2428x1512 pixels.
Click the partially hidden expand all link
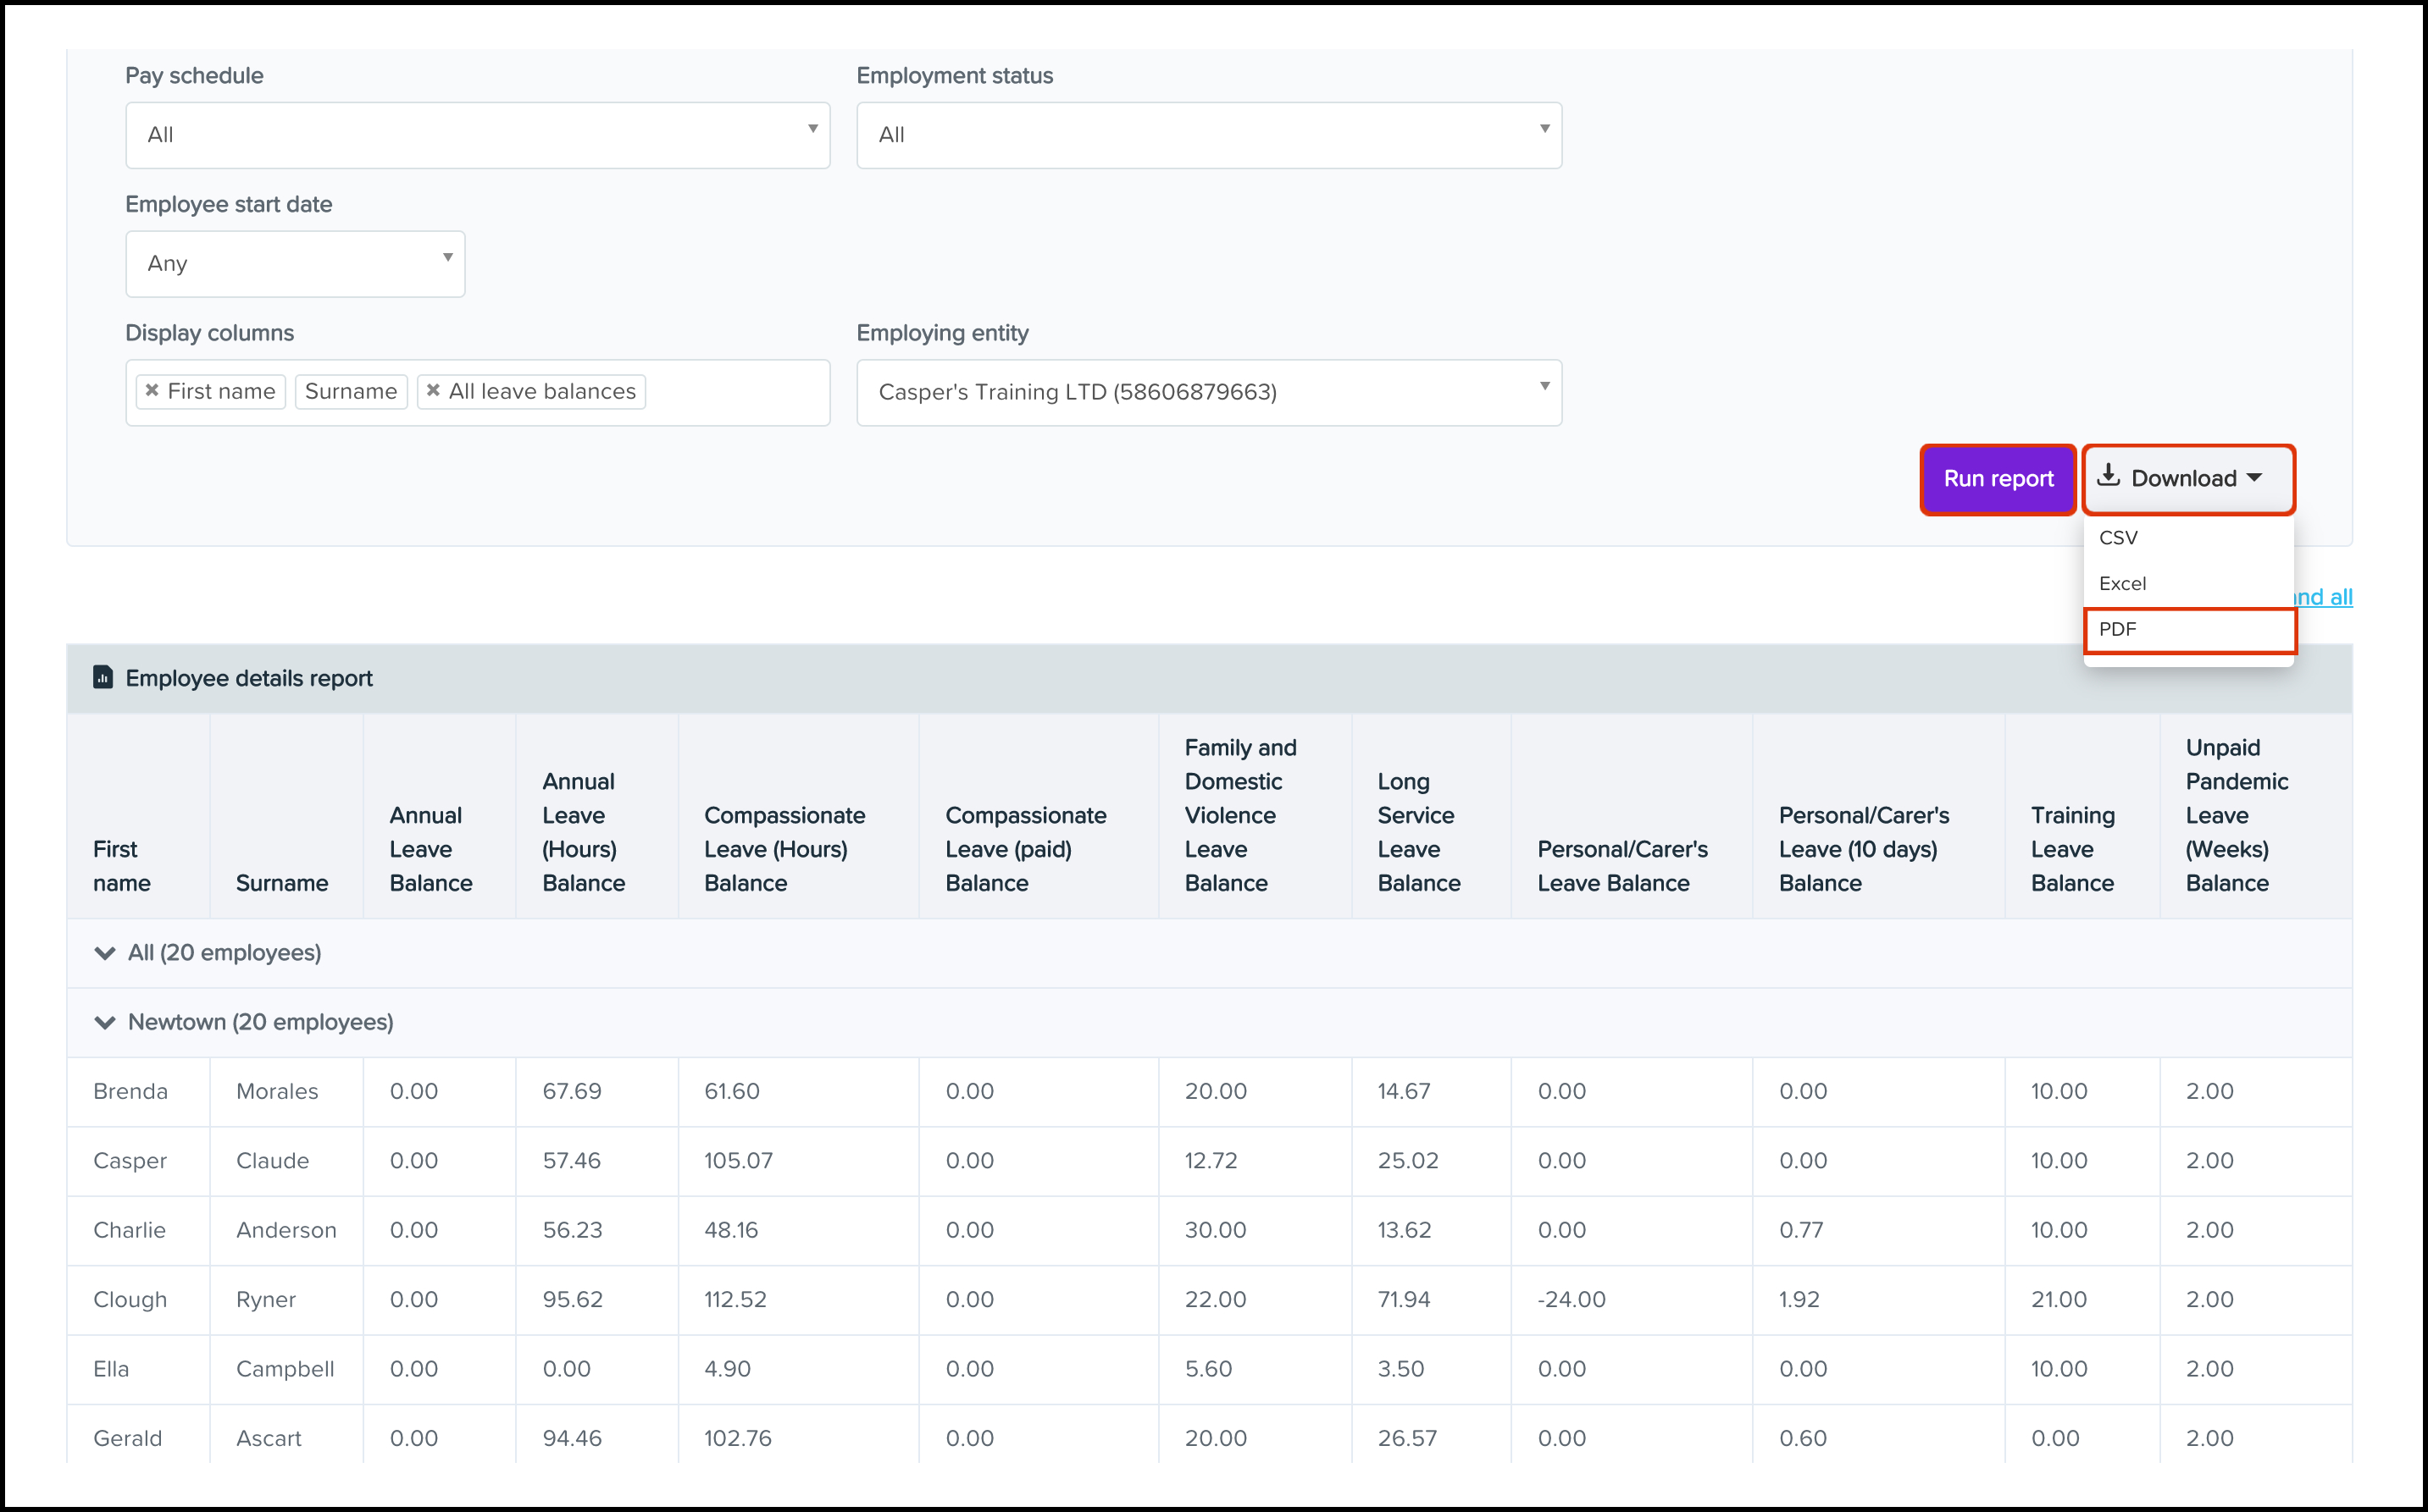pyautogui.click(x=2323, y=597)
